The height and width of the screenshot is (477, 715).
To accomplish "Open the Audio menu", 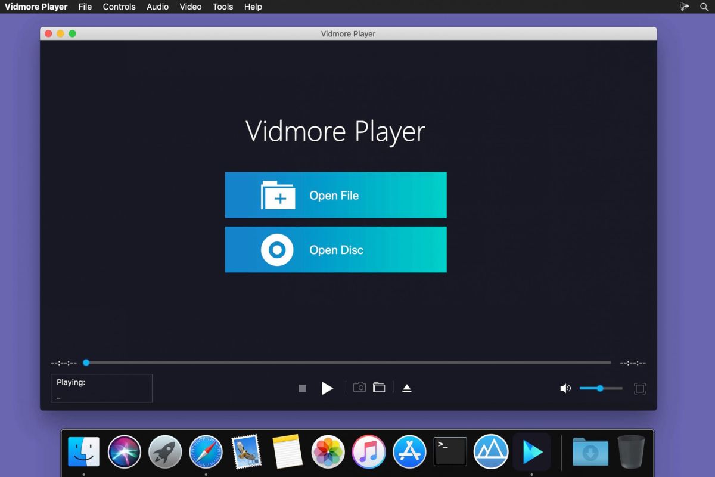I will tap(158, 7).
